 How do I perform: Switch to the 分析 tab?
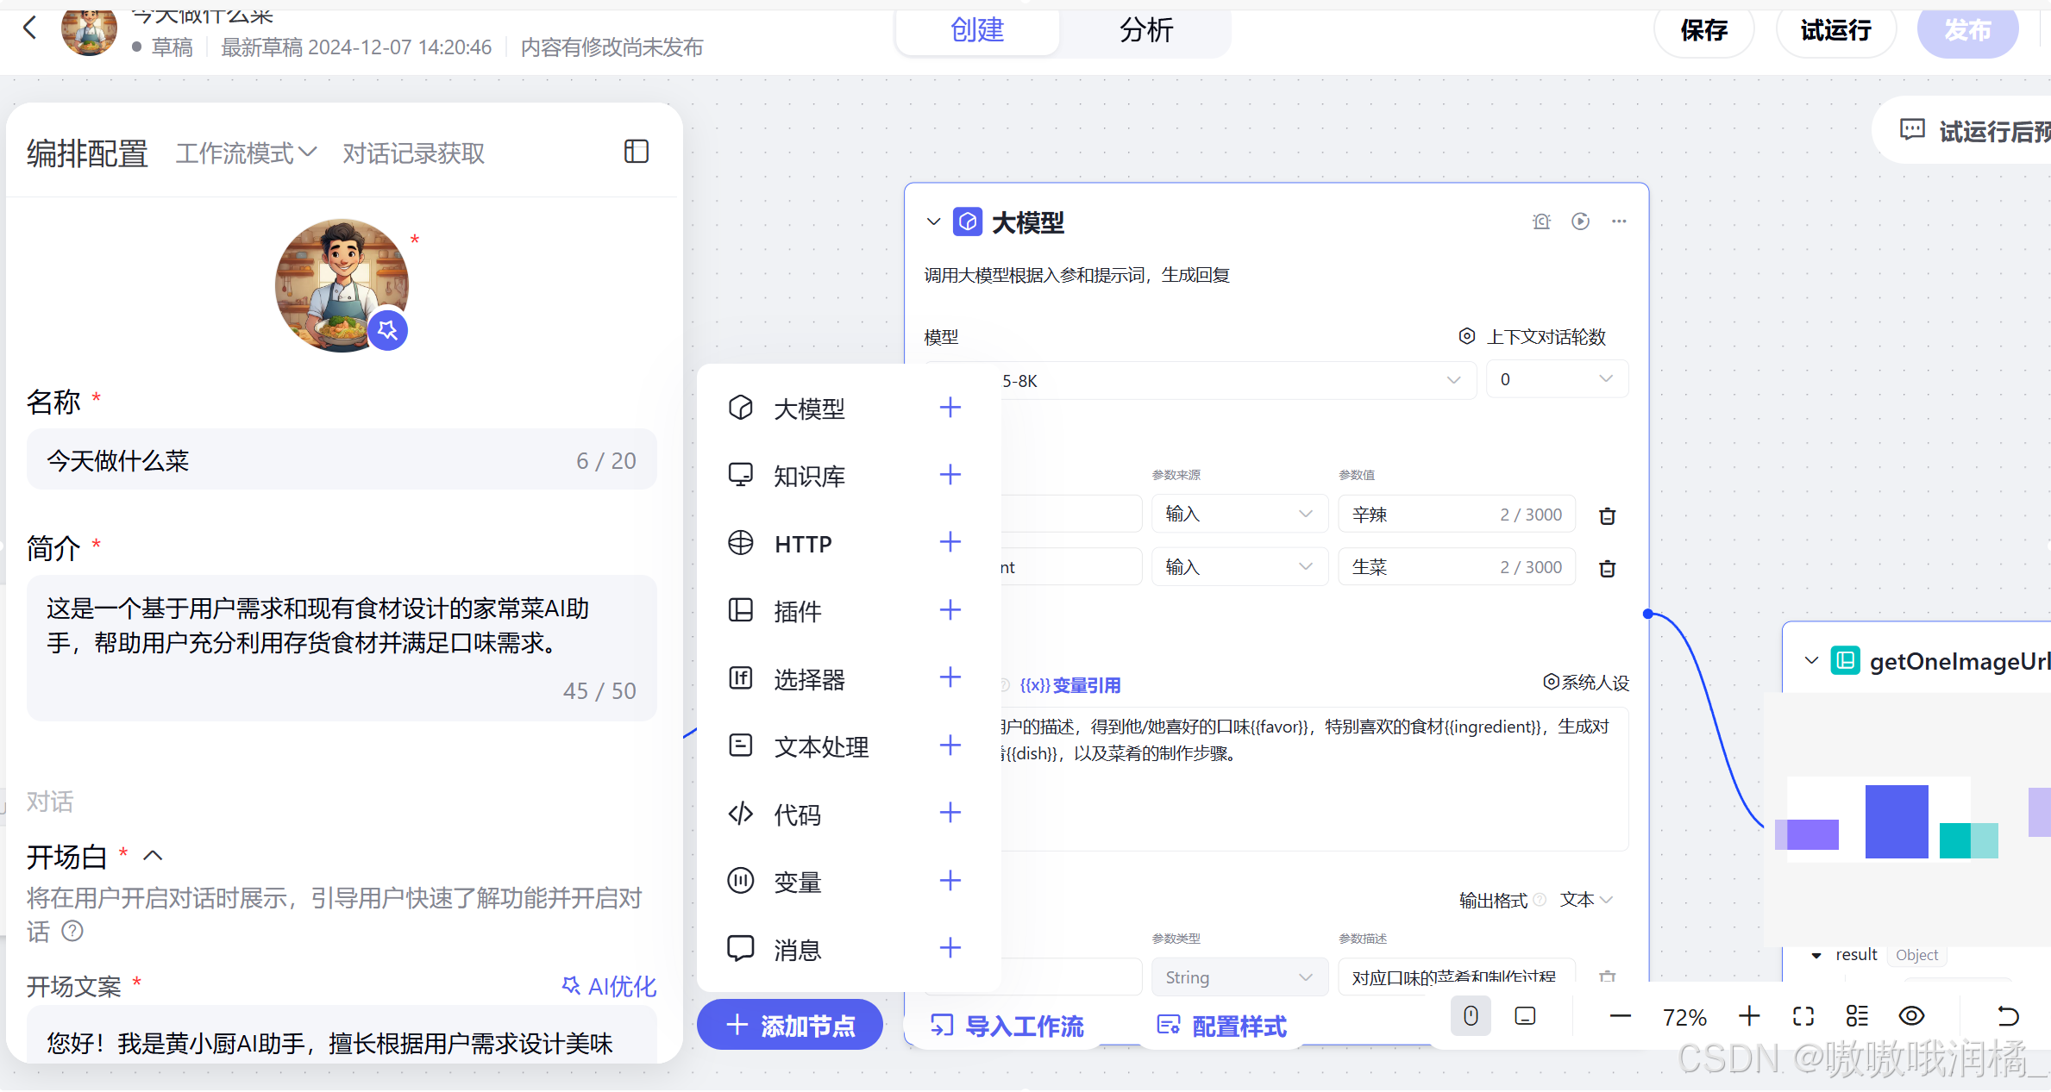(x=1145, y=30)
